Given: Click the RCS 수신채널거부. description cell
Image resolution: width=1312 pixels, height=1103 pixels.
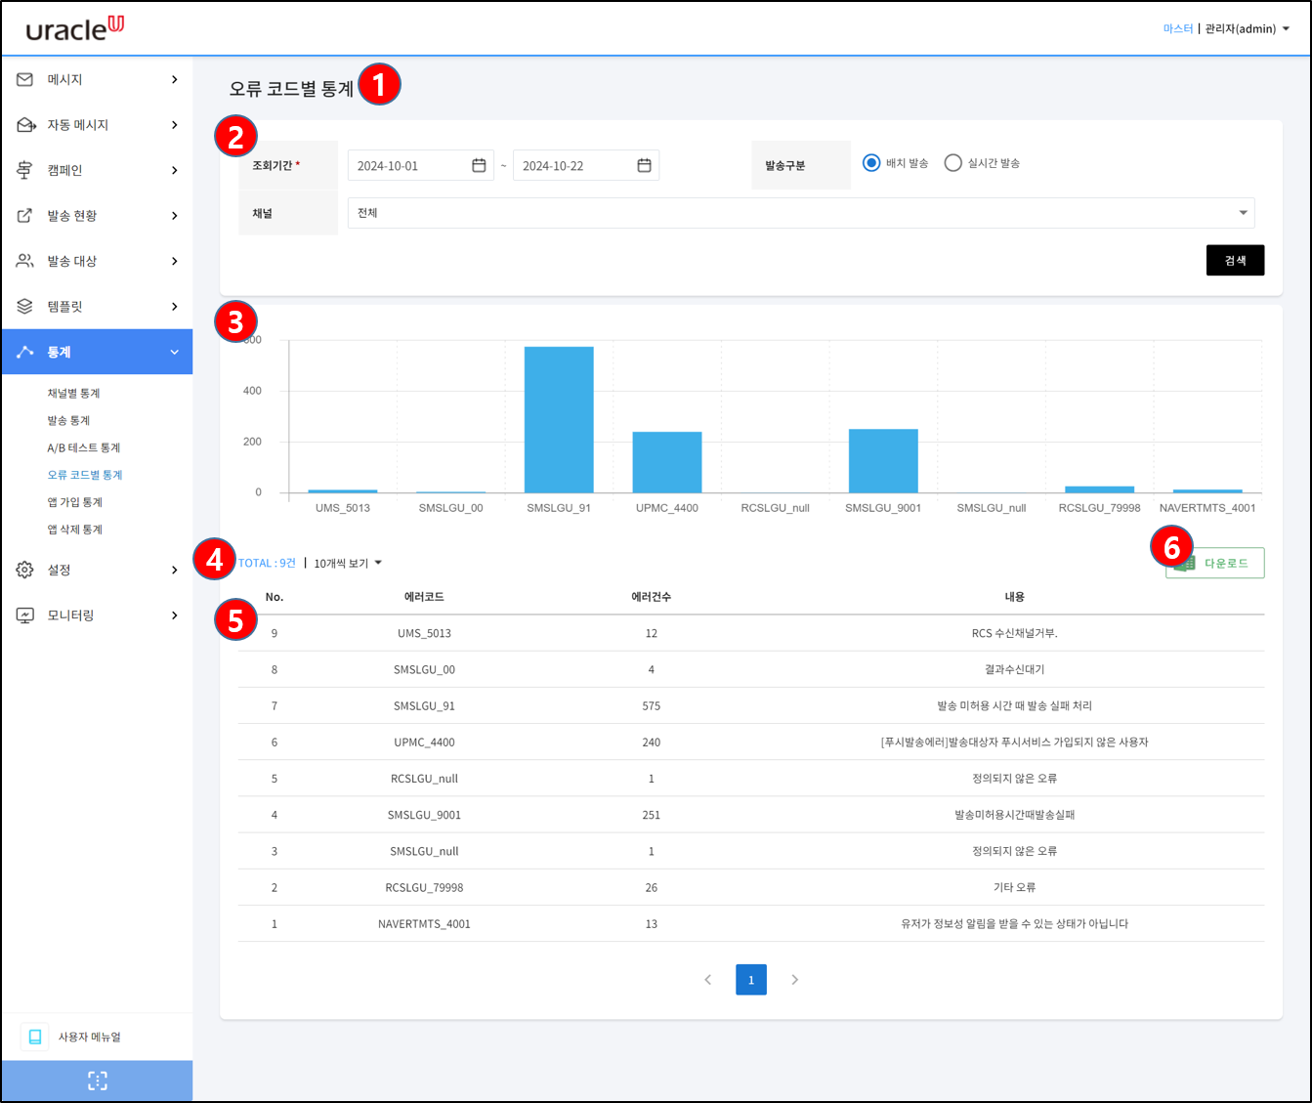Looking at the screenshot, I should tap(1015, 634).
